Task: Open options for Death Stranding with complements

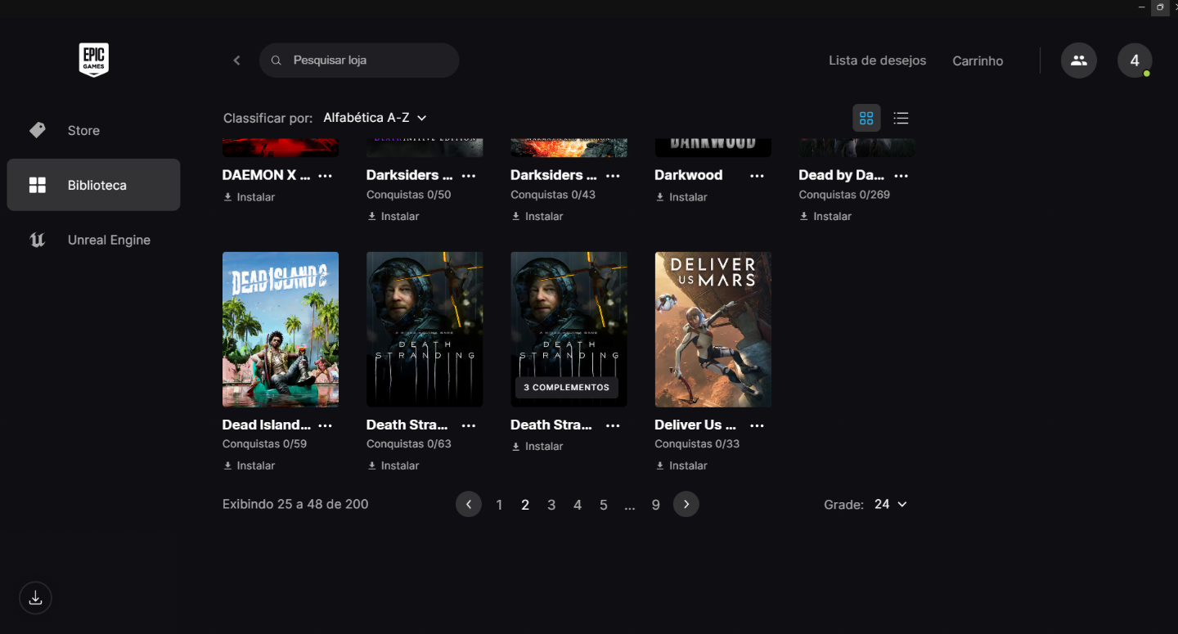Action: [613, 425]
